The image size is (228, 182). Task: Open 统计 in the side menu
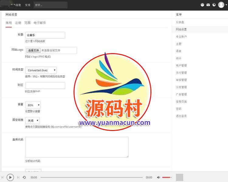178,58
